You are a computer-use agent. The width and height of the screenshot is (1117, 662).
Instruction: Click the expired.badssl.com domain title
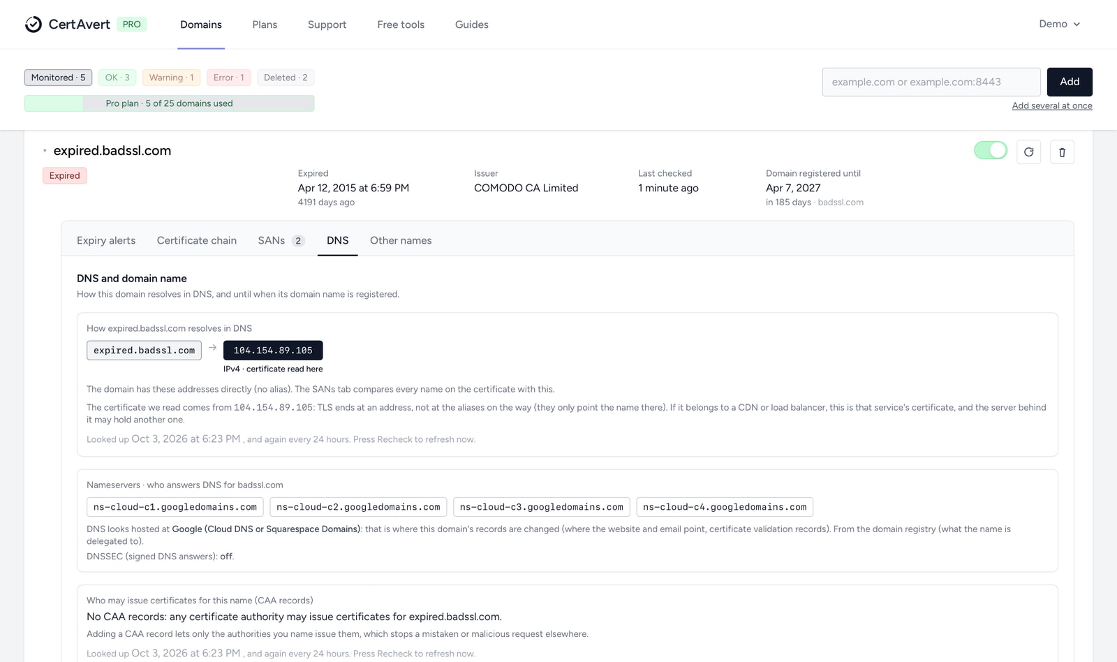coord(112,151)
